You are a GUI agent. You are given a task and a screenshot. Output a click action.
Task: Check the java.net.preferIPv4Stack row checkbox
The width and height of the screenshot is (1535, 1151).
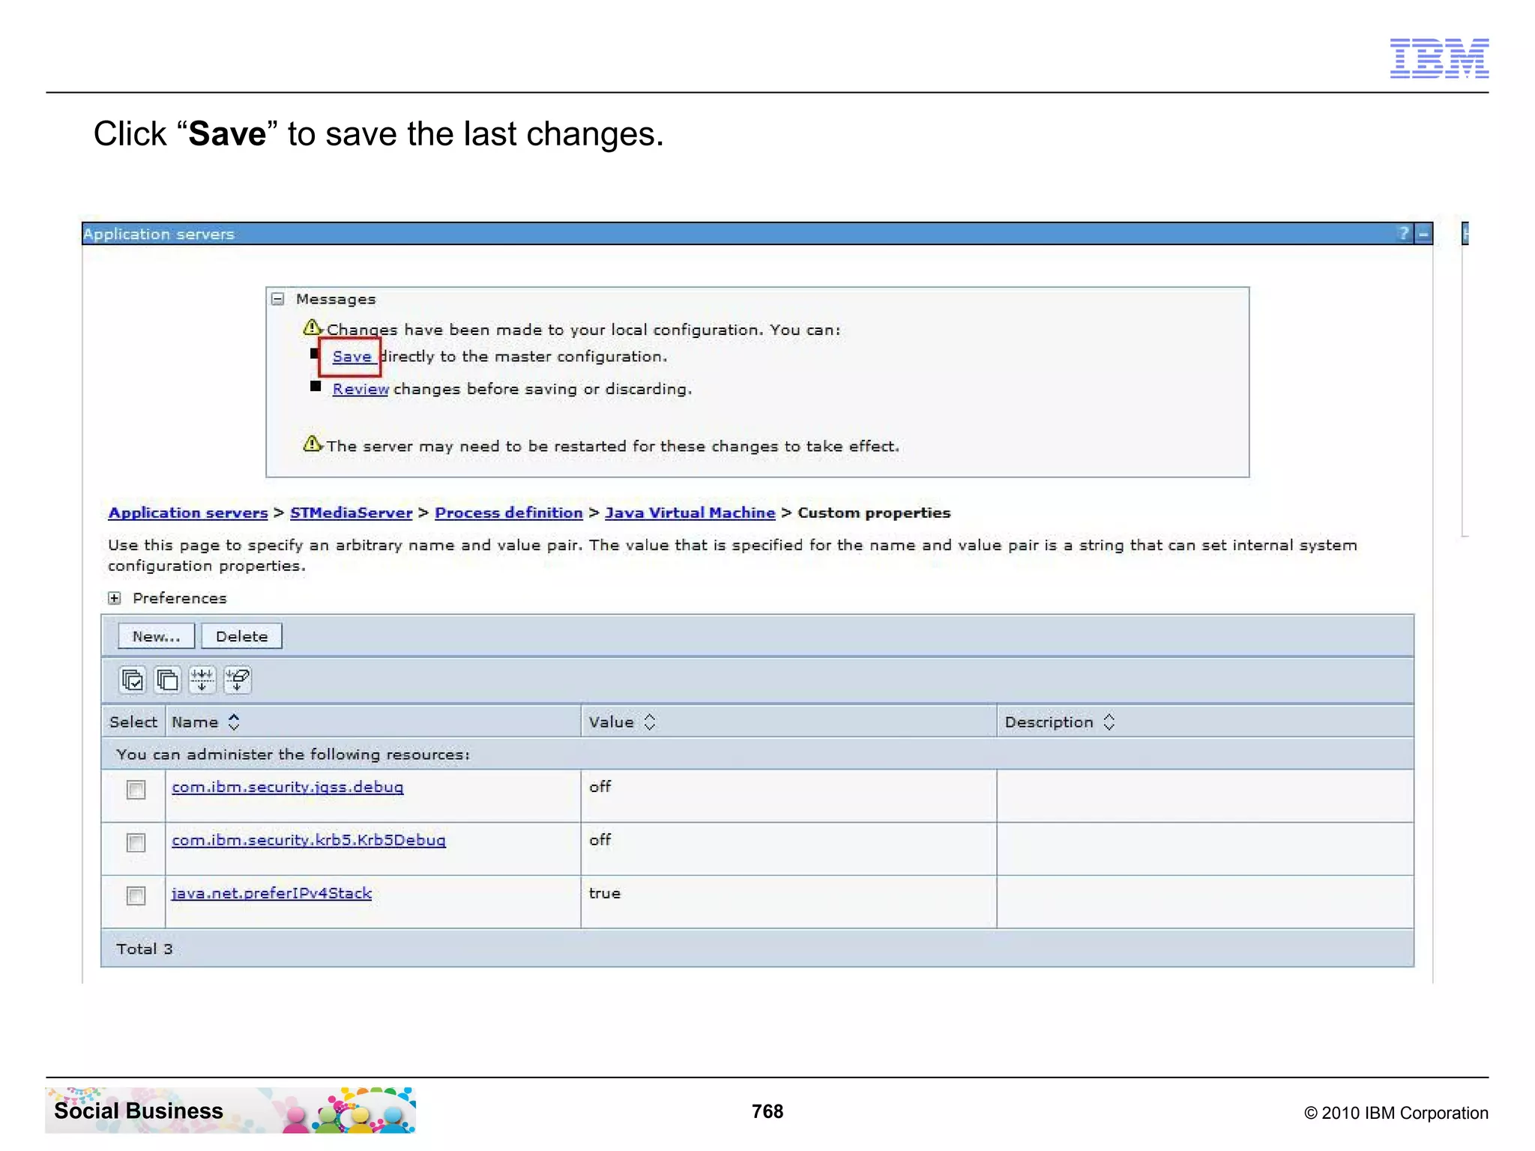click(x=136, y=896)
